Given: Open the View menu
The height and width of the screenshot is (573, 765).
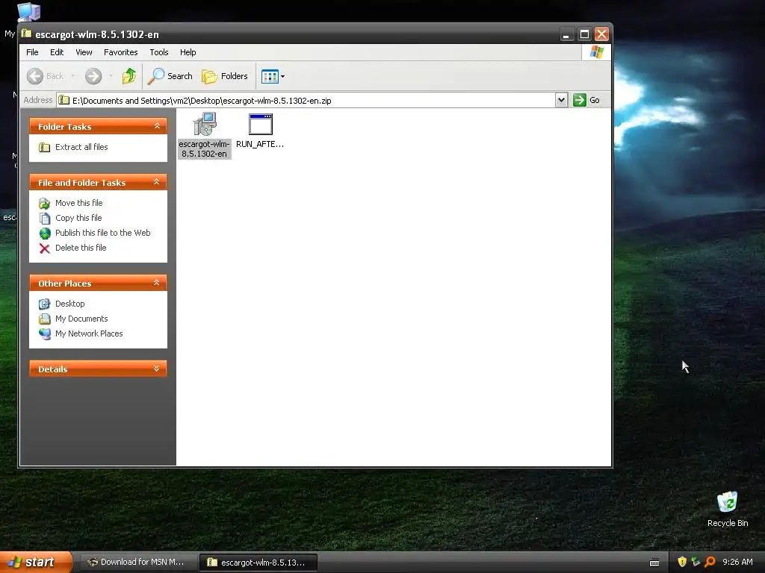Looking at the screenshot, I should coord(84,52).
